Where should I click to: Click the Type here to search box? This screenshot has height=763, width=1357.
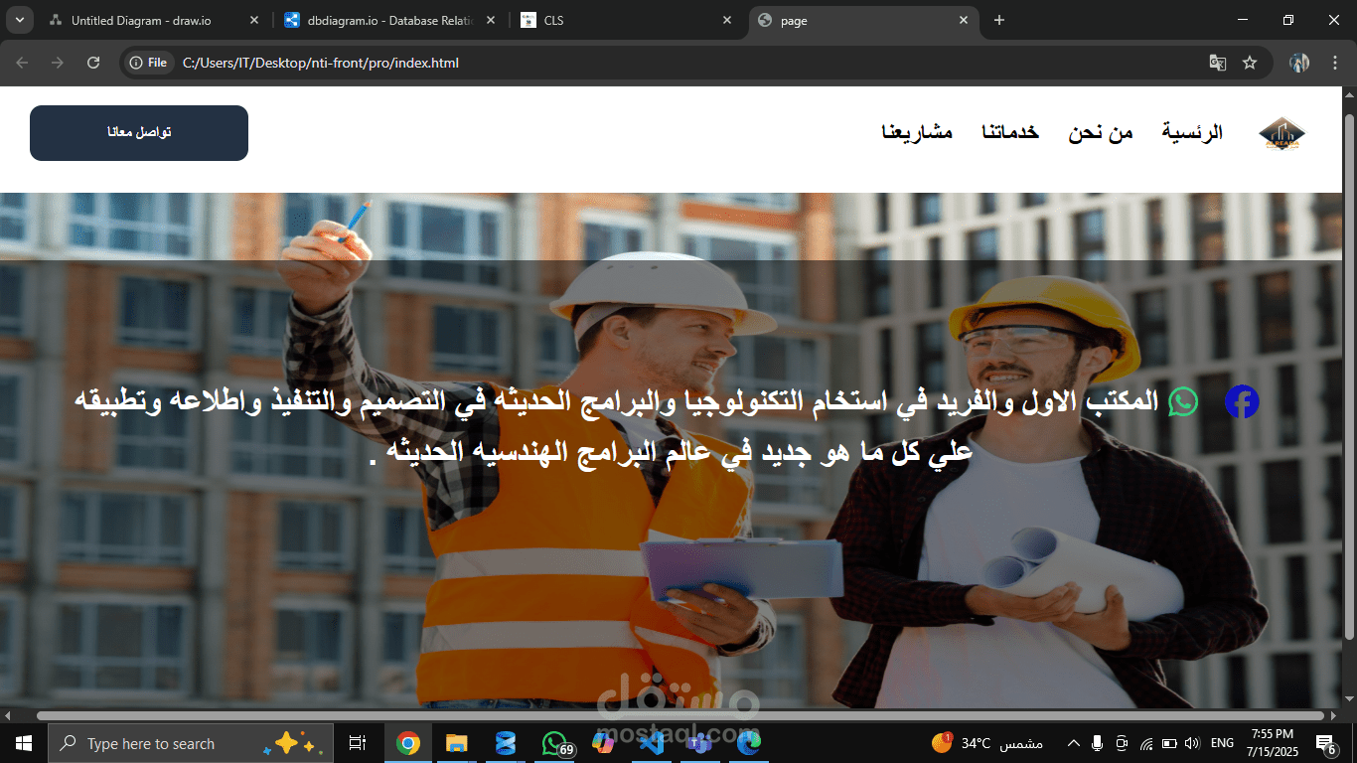pos(191,743)
